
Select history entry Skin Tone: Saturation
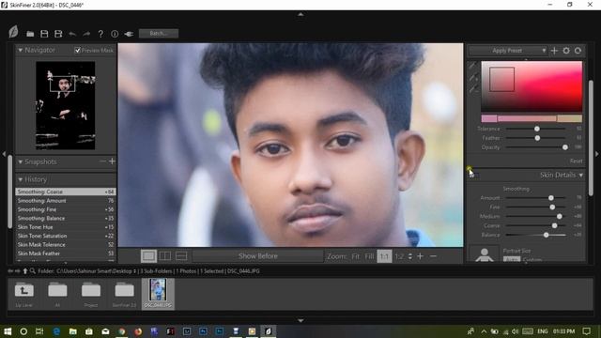pyautogui.click(x=66, y=236)
